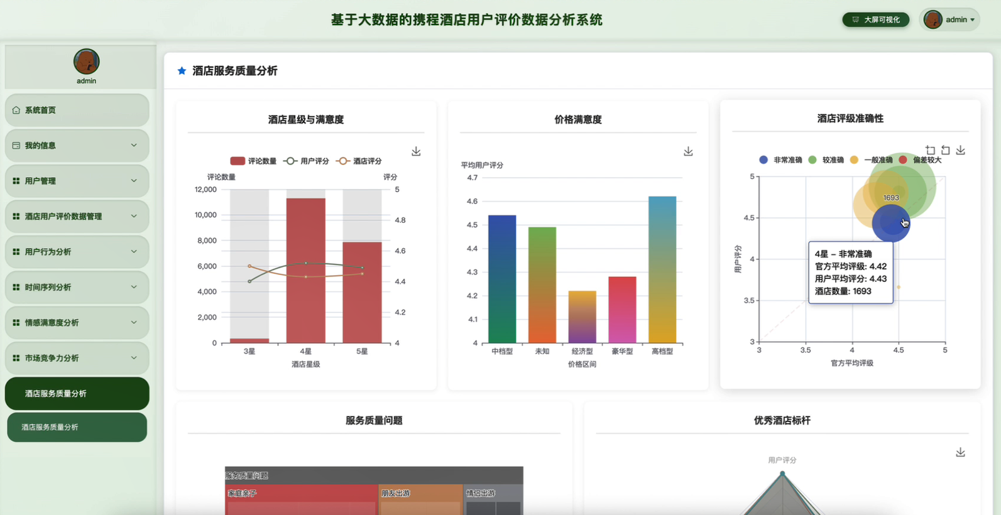Viewport: 1001px width, 515px height.
Task: Click the system title 基于大数据的携程酒店用户评价数据分析系统
Action: (467, 20)
